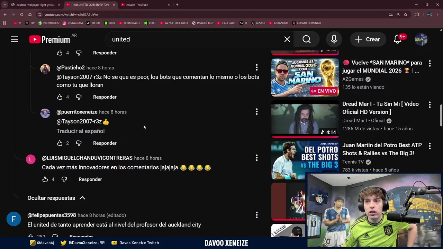443x249 pixels.
Task: Reply to @puerritoxeneize comment
Action: [x=105, y=143]
